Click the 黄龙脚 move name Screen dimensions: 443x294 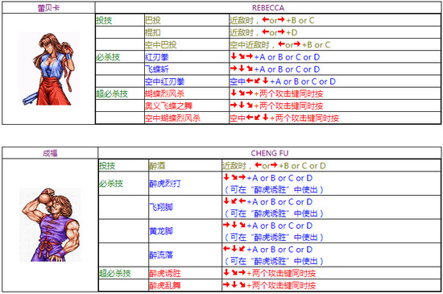[x=161, y=231]
